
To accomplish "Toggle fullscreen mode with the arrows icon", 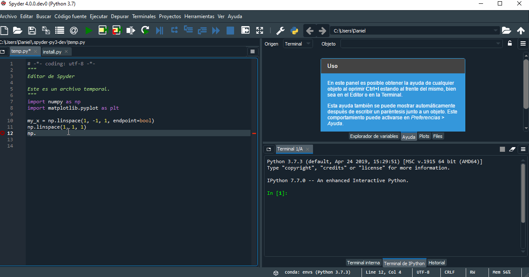I will coord(259,30).
